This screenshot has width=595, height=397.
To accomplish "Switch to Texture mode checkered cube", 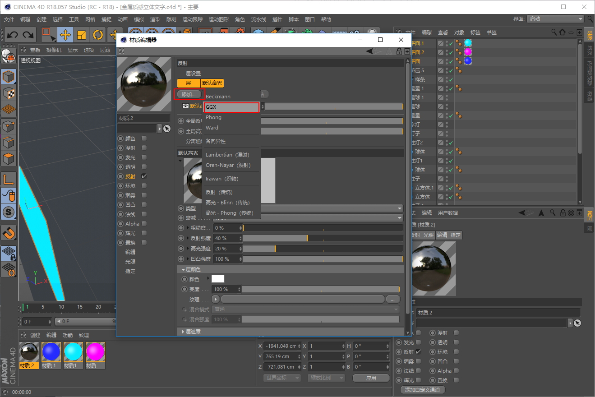I will (9, 93).
